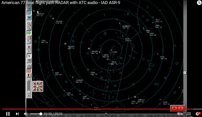Click the ASR9 radar site label
The width and height of the screenshot is (202, 117).
point(115,52)
